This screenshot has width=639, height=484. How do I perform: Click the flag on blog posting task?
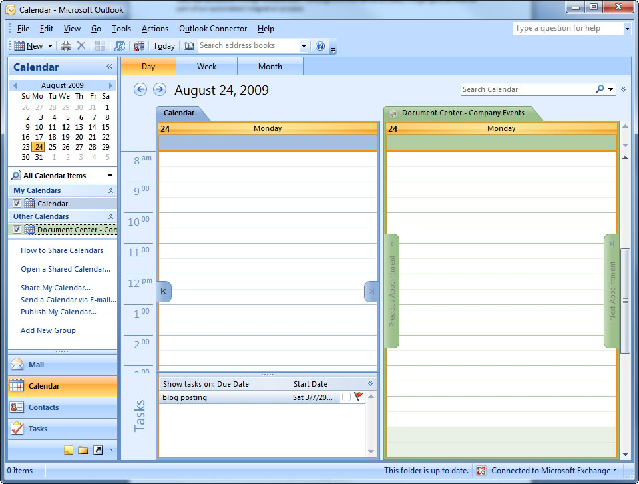tap(359, 397)
